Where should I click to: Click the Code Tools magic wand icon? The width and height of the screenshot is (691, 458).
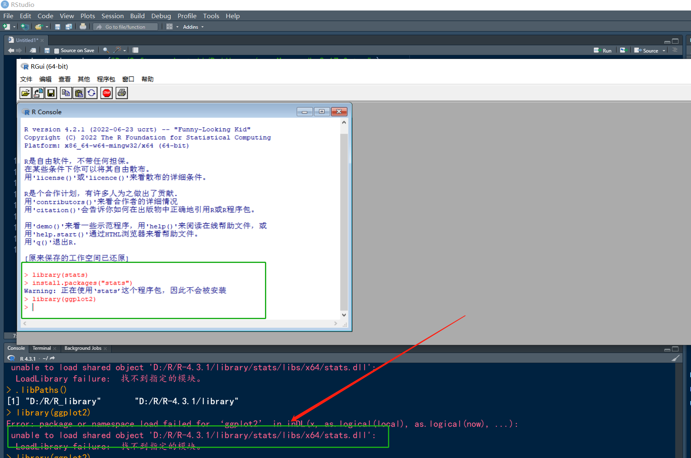(x=117, y=50)
